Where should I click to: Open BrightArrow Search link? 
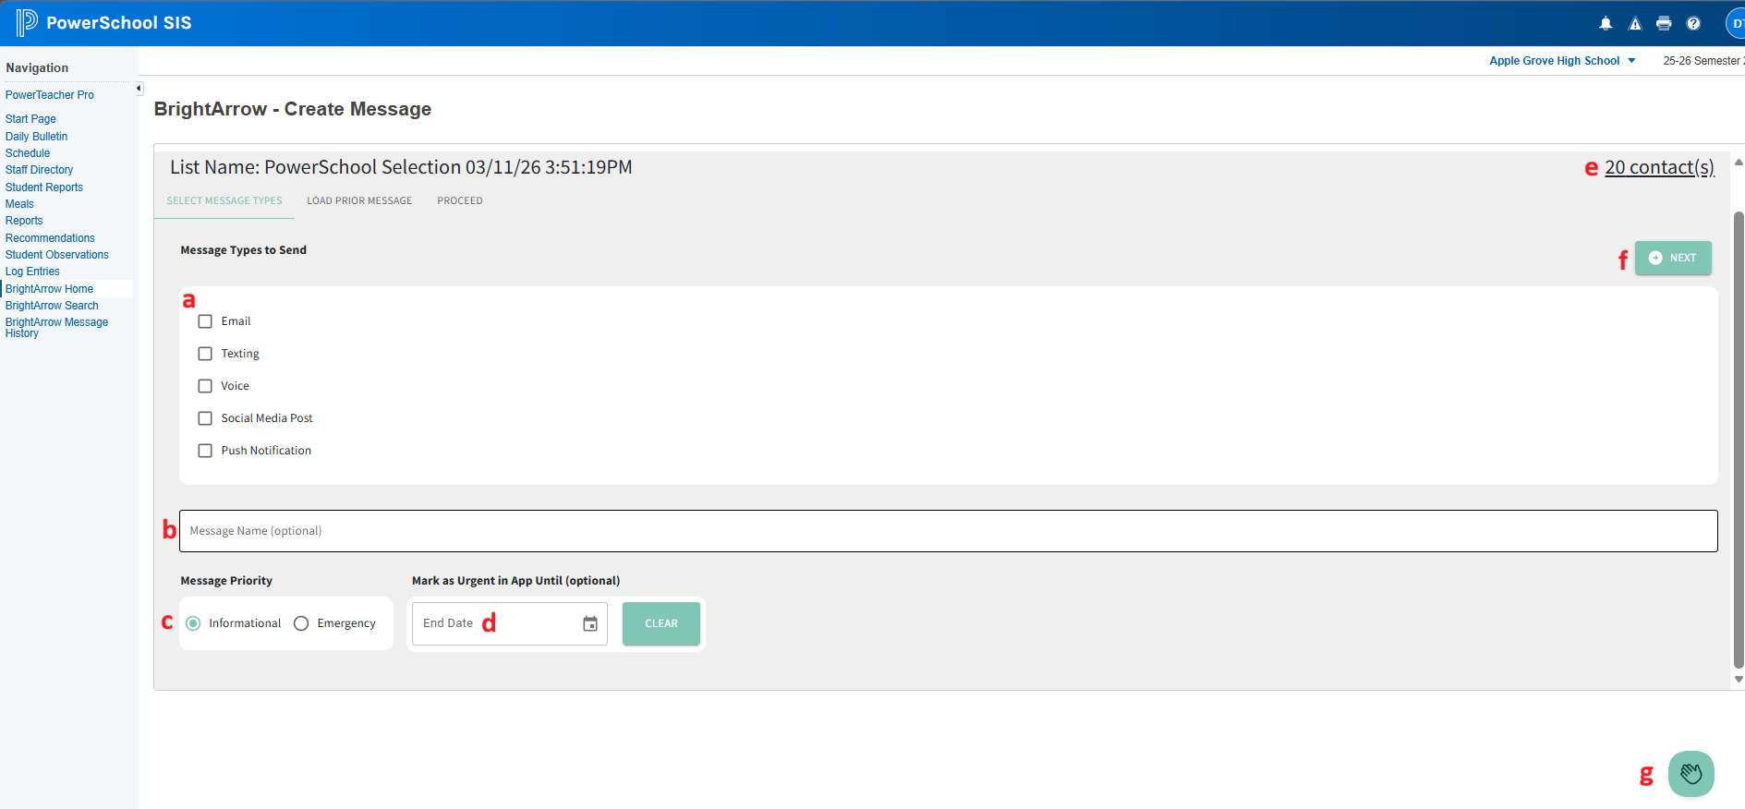click(x=52, y=306)
